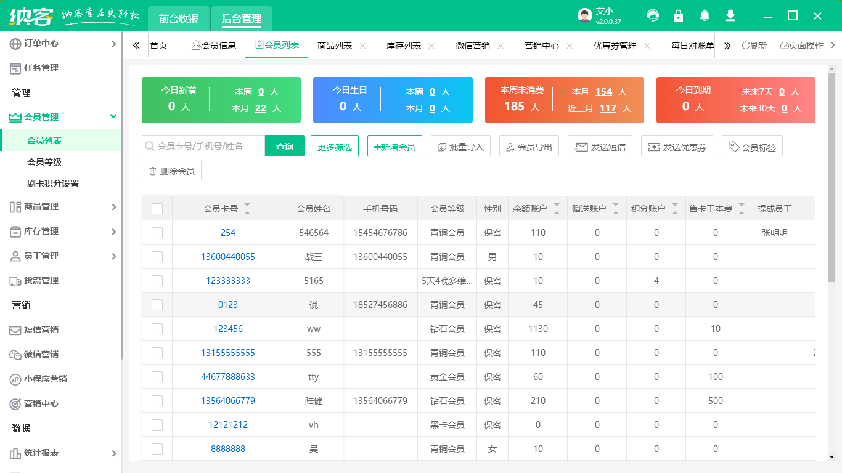The height and width of the screenshot is (473, 842).
Task: Check the box for member card 254
Action: pyautogui.click(x=157, y=233)
